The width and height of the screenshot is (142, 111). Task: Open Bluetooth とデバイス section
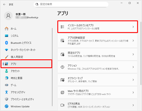tap(27, 43)
